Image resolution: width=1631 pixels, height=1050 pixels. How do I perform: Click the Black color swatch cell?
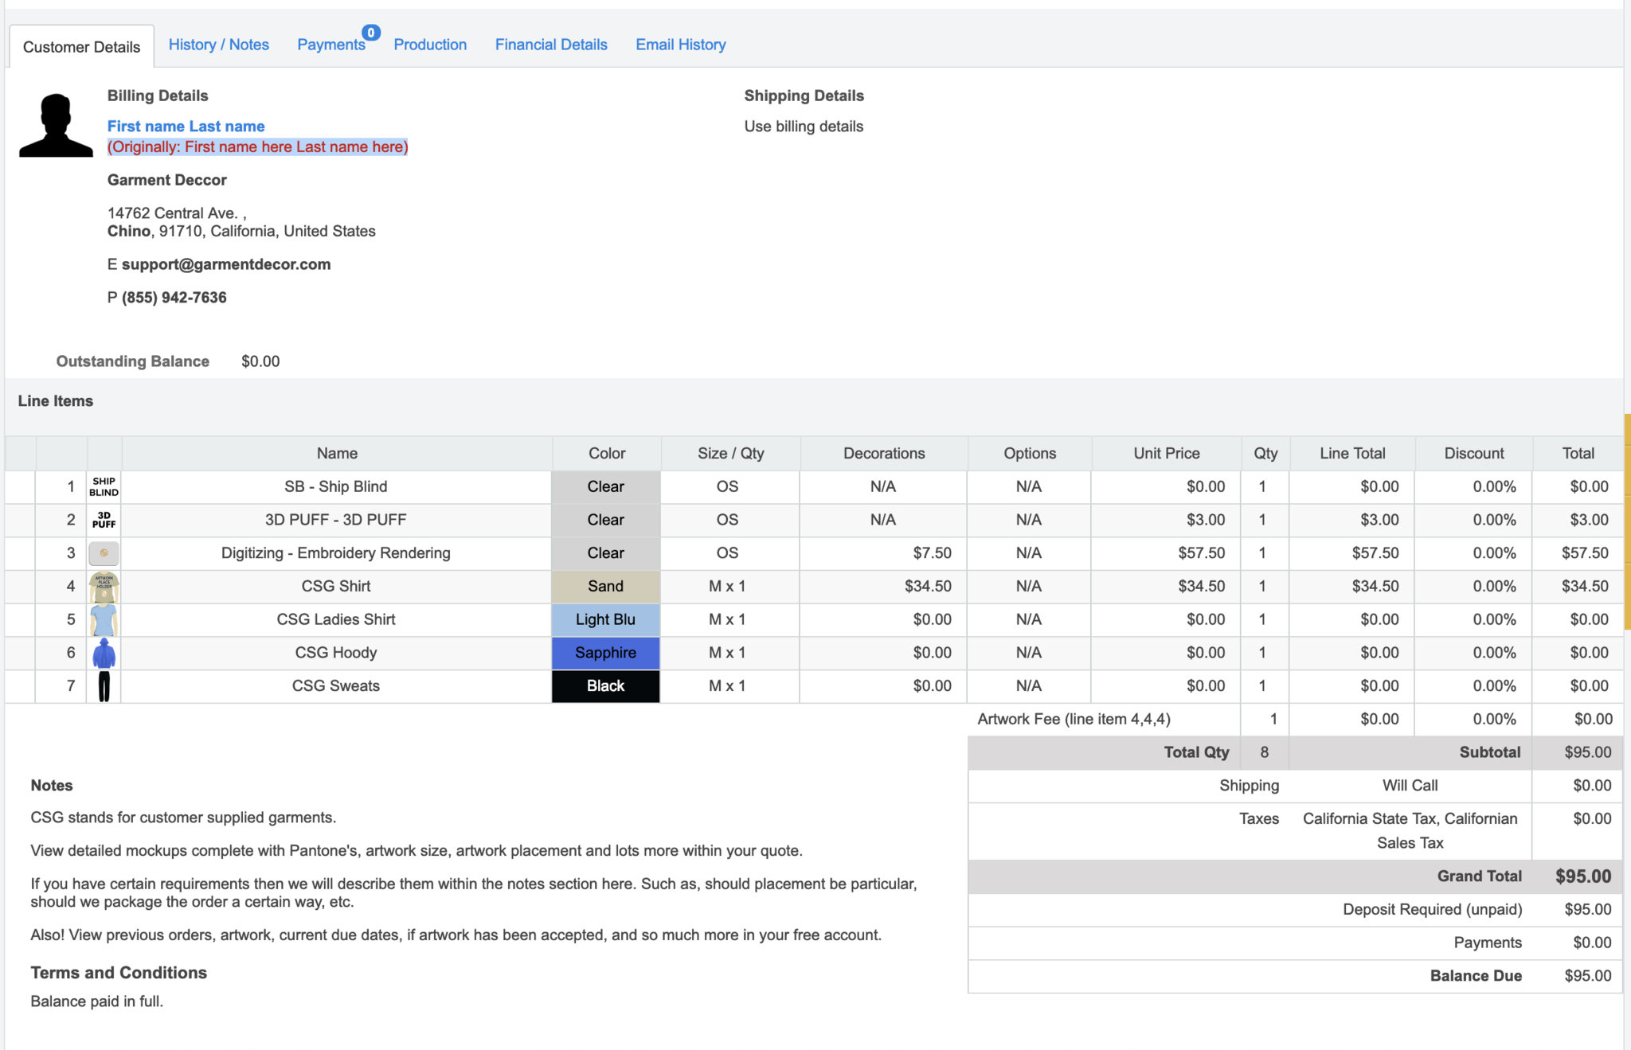click(605, 686)
